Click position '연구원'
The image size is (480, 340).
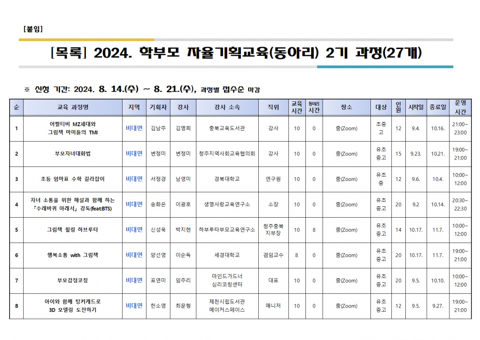point(273,179)
